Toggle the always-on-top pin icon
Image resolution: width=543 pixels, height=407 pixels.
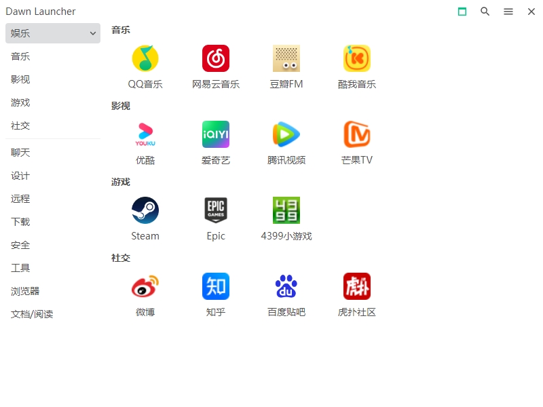pyautogui.click(x=462, y=12)
